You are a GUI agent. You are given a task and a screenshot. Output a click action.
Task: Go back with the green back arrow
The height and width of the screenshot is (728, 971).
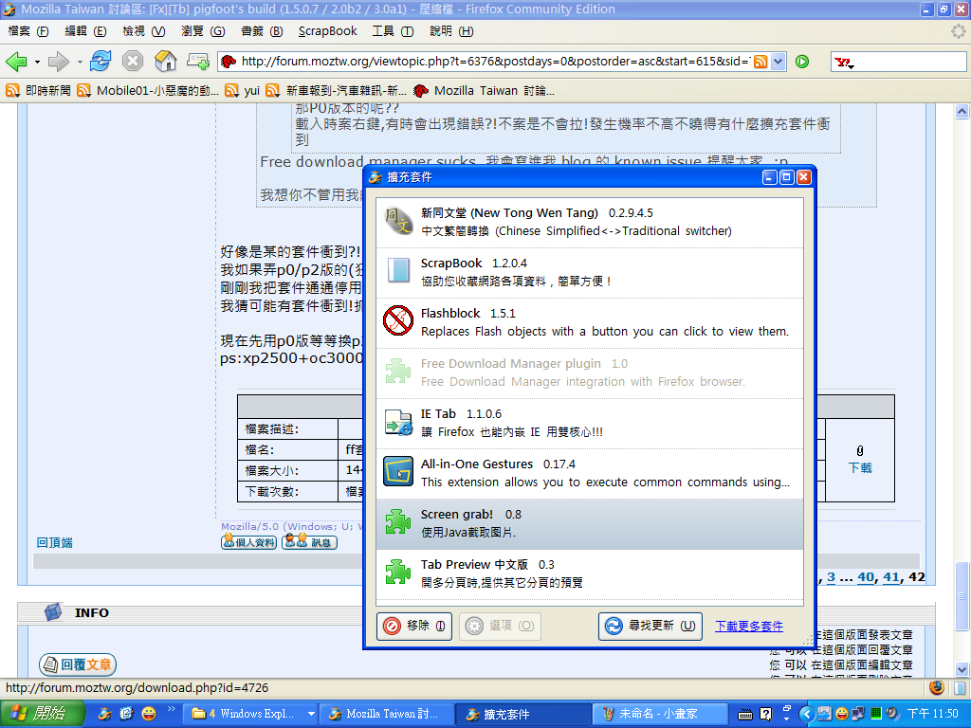pos(16,62)
